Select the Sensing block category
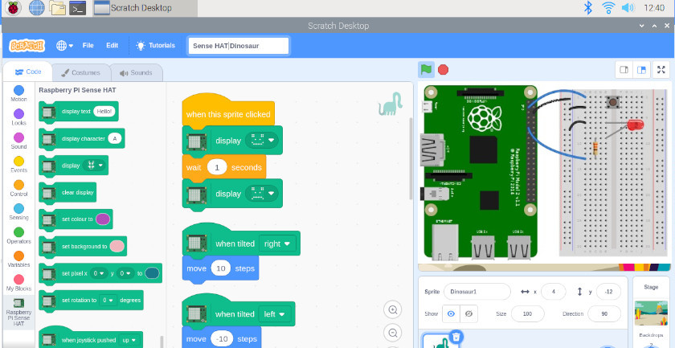Viewport: 675px width, 348px height. tap(19, 212)
